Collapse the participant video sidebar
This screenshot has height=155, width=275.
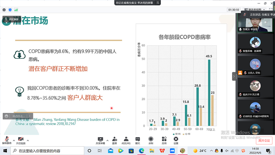234,76
